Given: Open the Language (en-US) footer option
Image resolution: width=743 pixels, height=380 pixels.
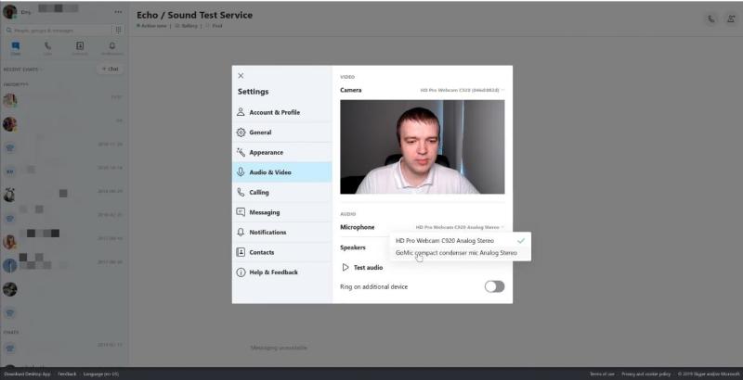Looking at the screenshot, I should pos(101,374).
